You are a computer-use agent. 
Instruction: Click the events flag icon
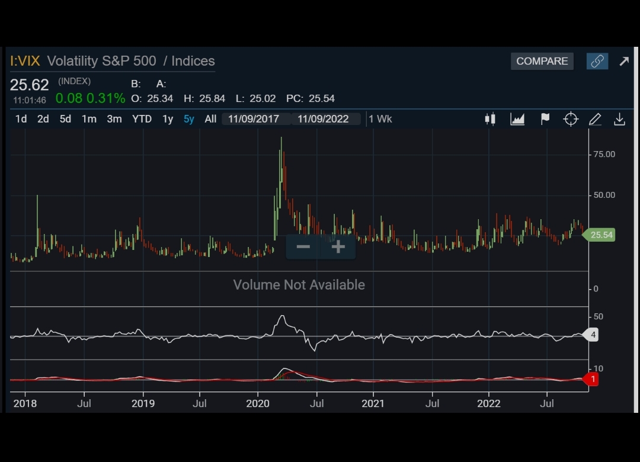coord(545,119)
